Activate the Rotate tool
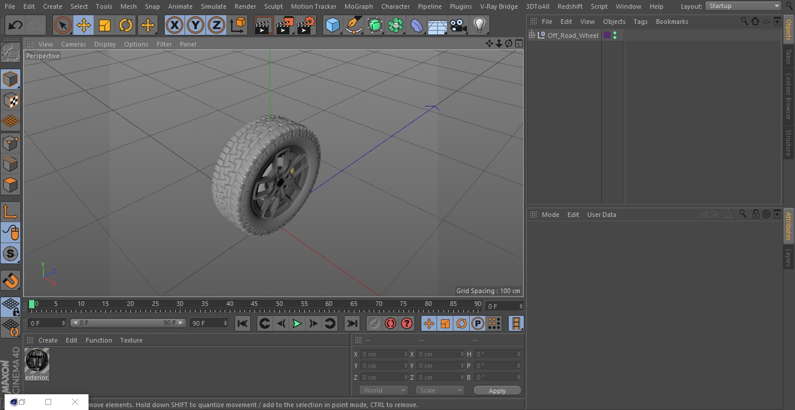The height and width of the screenshot is (410, 795). pyautogui.click(x=126, y=25)
